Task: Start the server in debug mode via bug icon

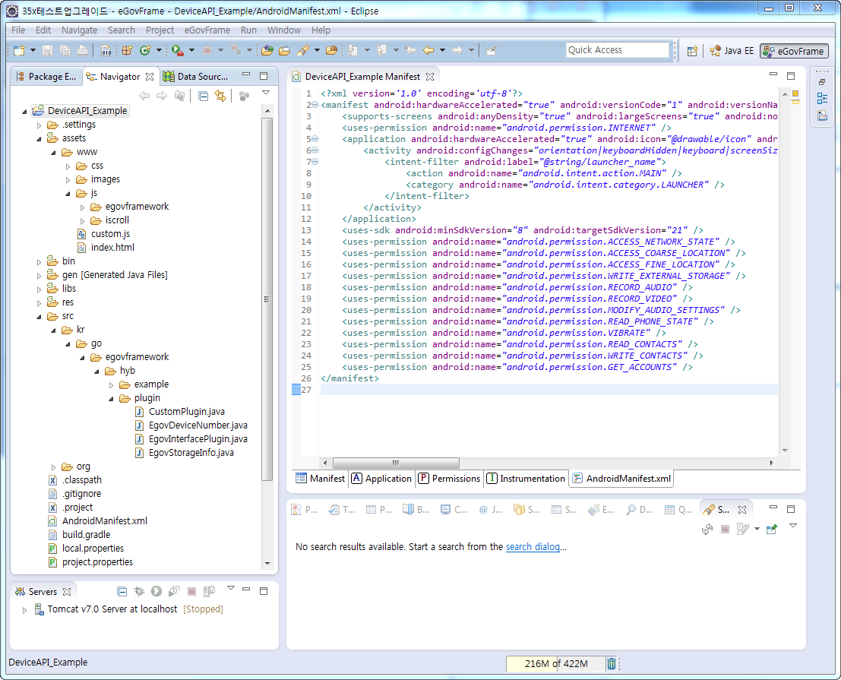Action: (x=139, y=591)
